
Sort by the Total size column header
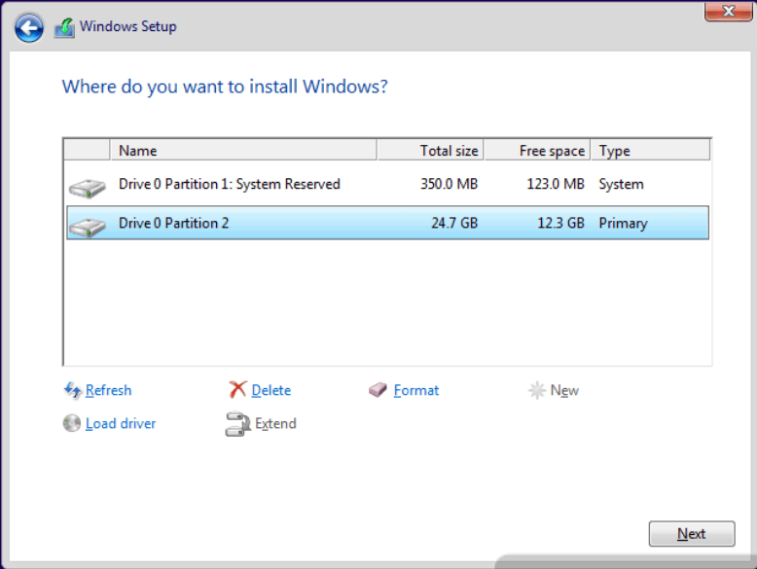[x=430, y=150]
